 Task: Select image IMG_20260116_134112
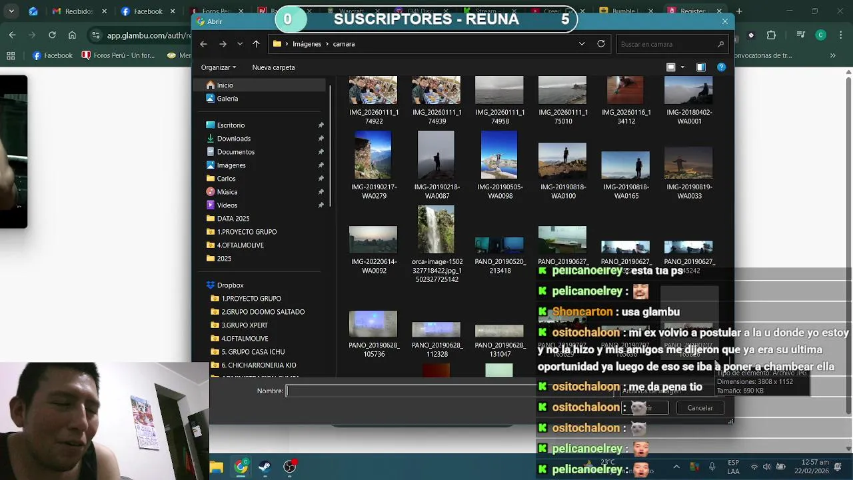pos(626,101)
